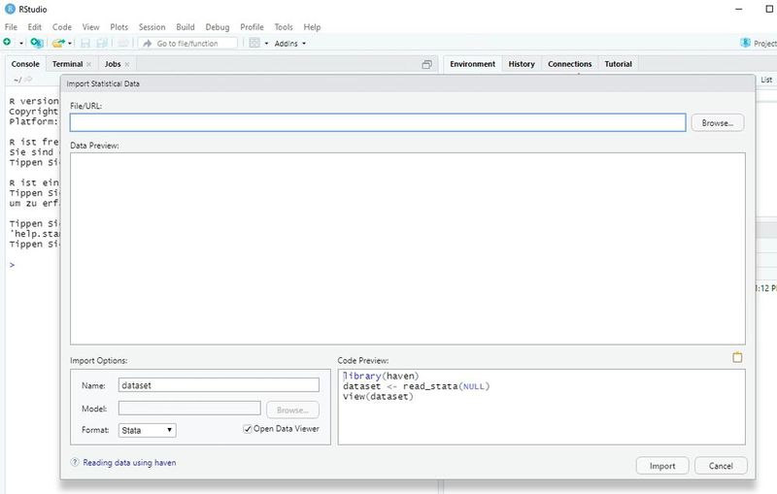The width and height of the screenshot is (777, 494).
Task: Click the Import Statistical Data title bar
Action: click(408, 83)
